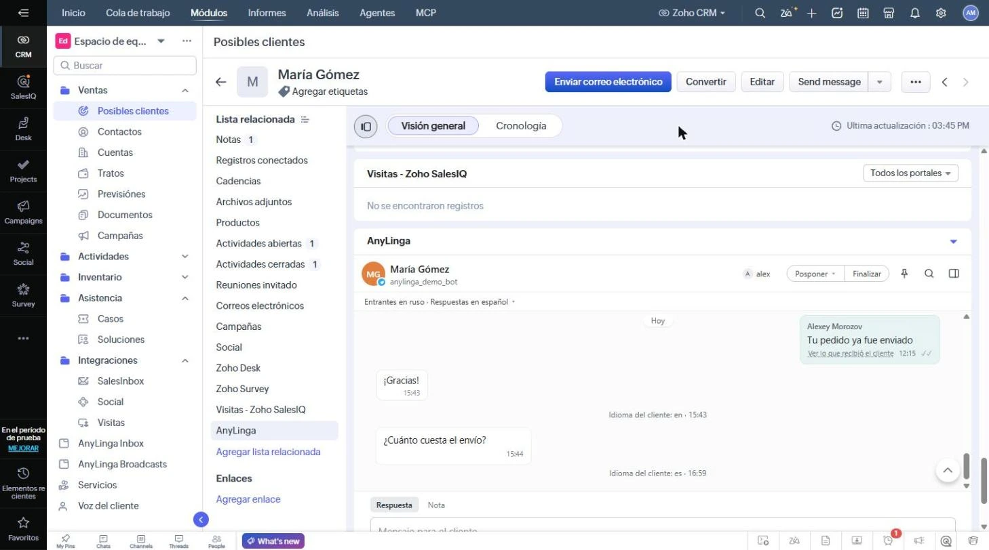Open the notifications bell
Viewport: 989px width, 550px height.
tap(915, 13)
